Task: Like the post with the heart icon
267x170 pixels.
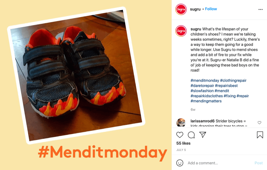Action: (x=180, y=135)
